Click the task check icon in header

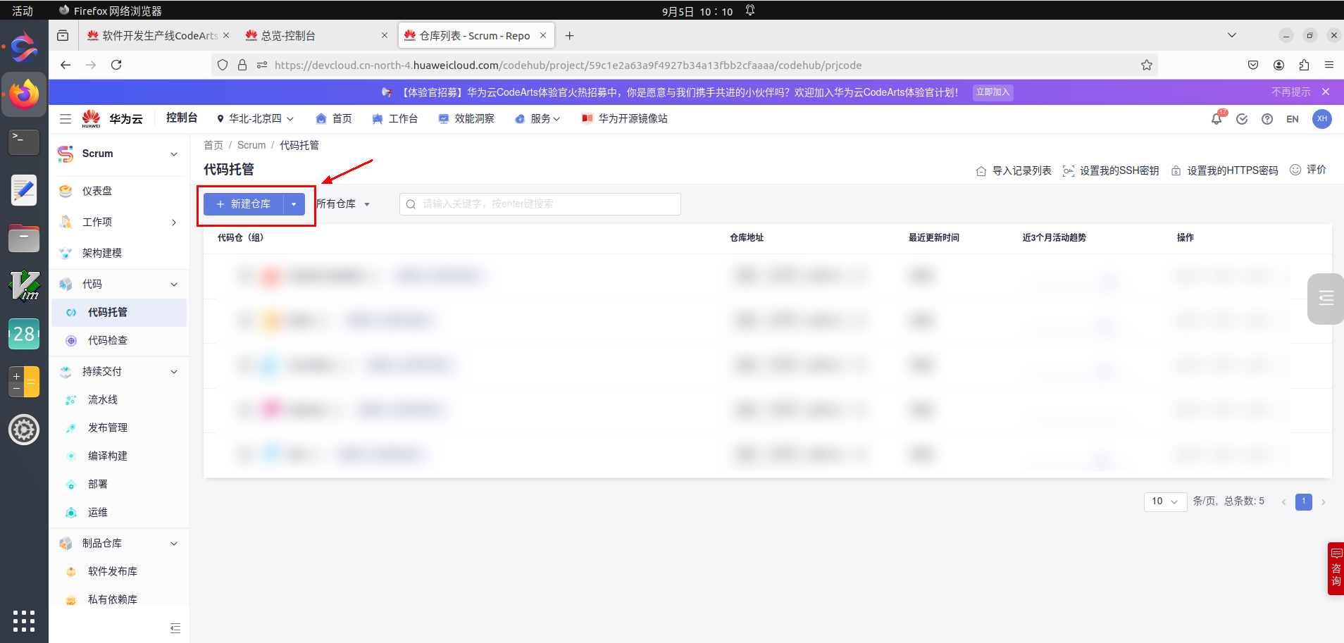coord(1242,119)
